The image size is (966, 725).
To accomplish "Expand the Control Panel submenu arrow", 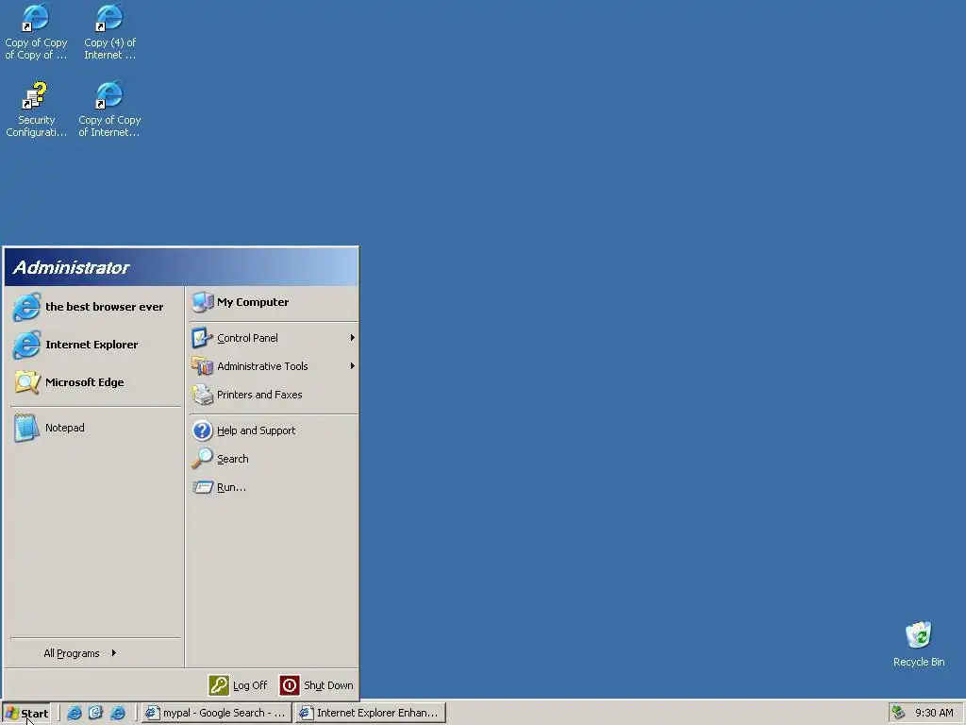I will coord(353,338).
